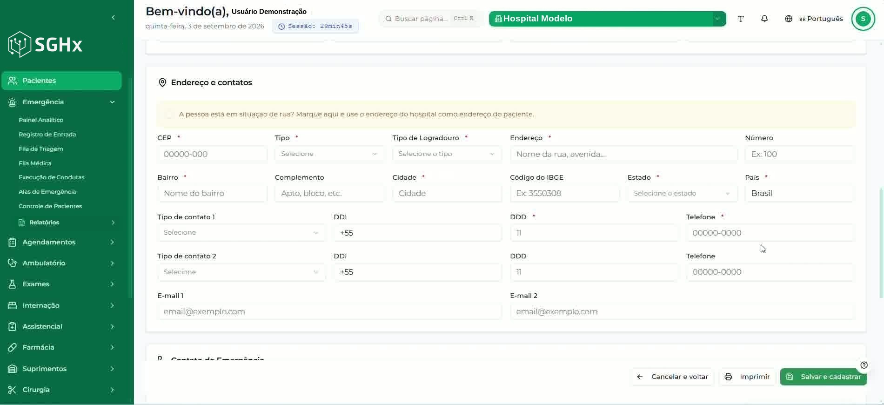Open the Estado dropdown
Screen dimensions: 884x405
click(x=682, y=193)
